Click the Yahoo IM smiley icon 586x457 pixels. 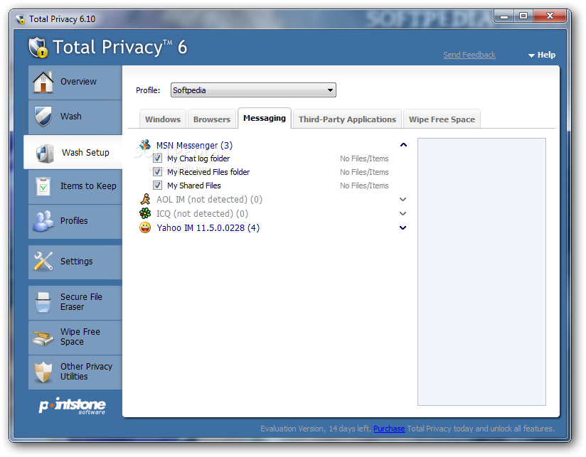click(x=145, y=227)
